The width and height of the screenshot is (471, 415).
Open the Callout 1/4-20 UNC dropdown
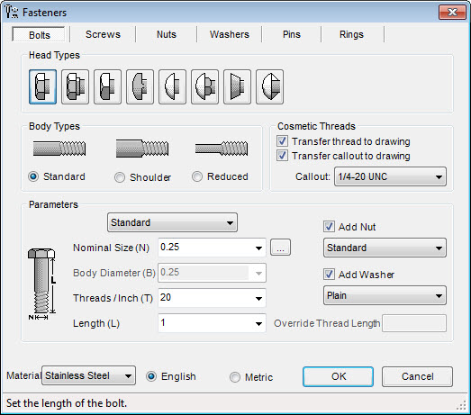(390, 176)
